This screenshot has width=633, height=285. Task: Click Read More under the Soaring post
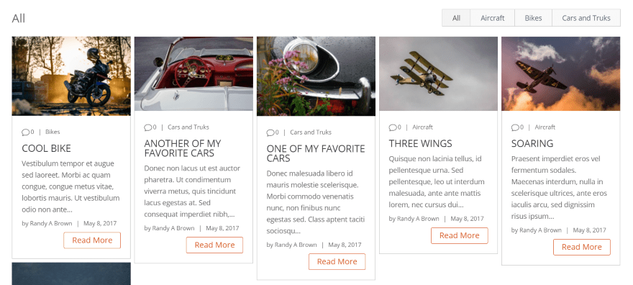tap(582, 247)
